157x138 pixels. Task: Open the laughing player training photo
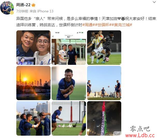[x=69, y=83]
